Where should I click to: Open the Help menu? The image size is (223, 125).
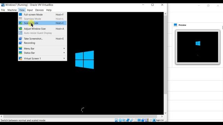click(49, 10)
